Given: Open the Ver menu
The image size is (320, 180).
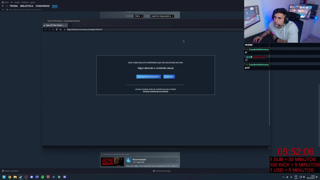Looking at the screenshot, I should click(x=11, y=2).
